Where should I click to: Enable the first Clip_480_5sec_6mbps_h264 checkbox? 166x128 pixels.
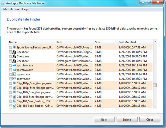point(10,101)
